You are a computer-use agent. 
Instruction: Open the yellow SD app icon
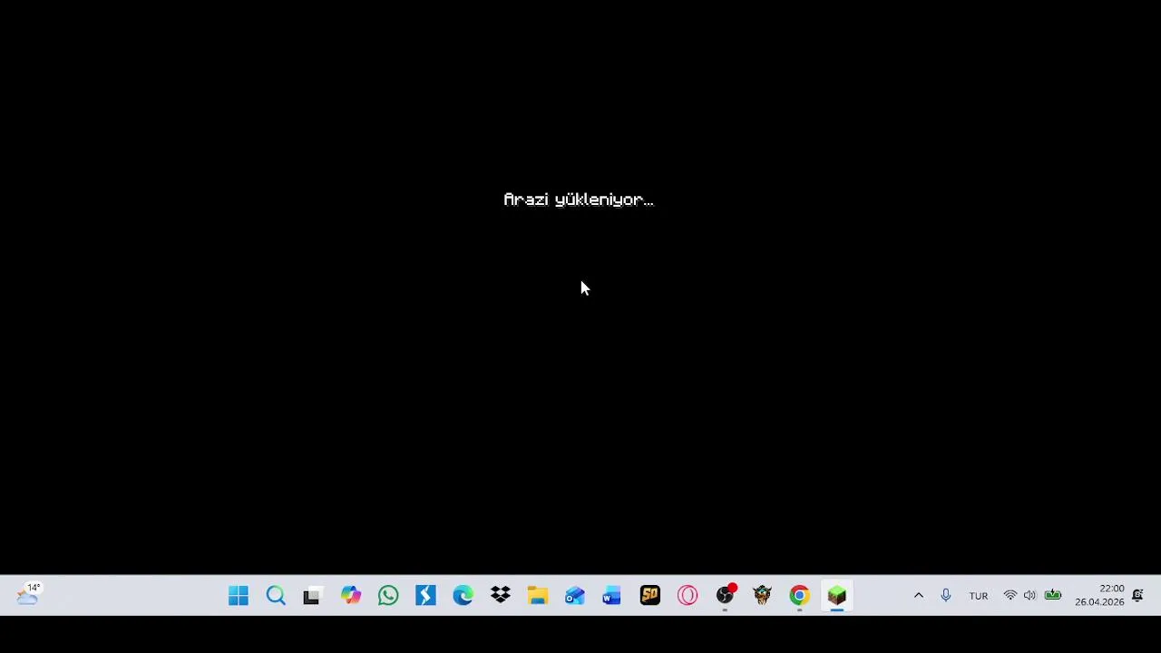point(649,596)
